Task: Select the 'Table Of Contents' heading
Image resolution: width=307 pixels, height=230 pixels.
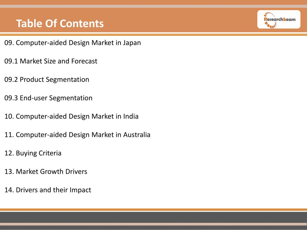Action: [x=60, y=23]
